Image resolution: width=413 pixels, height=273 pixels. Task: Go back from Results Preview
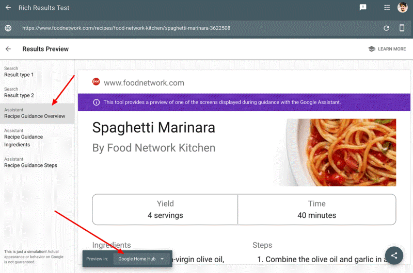point(8,49)
